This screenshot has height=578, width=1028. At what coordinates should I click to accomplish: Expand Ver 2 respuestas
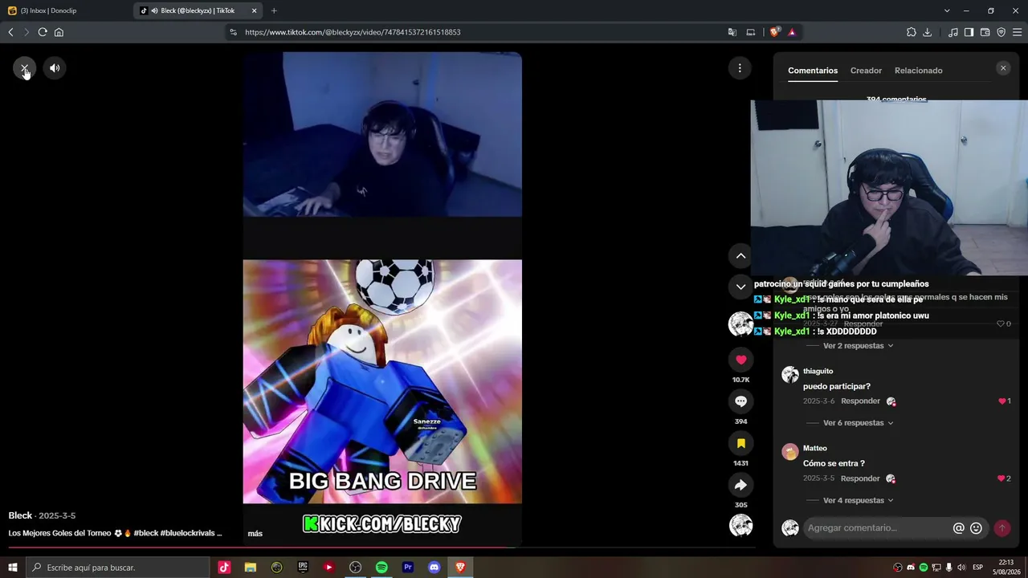[x=858, y=346]
